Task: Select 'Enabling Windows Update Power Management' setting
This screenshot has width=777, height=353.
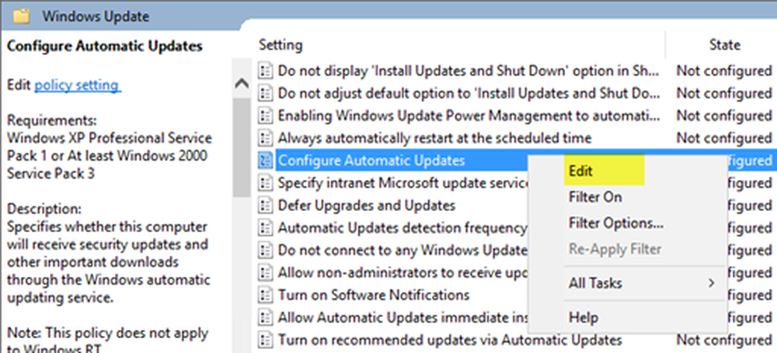Action: coord(469,116)
